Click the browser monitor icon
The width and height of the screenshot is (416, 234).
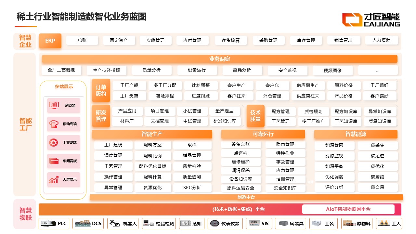(54, 105)
